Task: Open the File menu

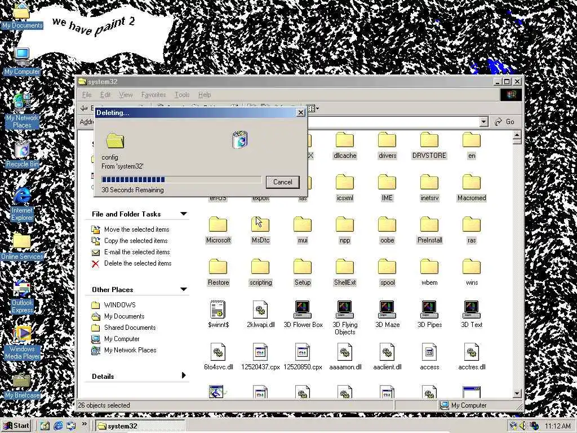Action: tap(86, 95)
